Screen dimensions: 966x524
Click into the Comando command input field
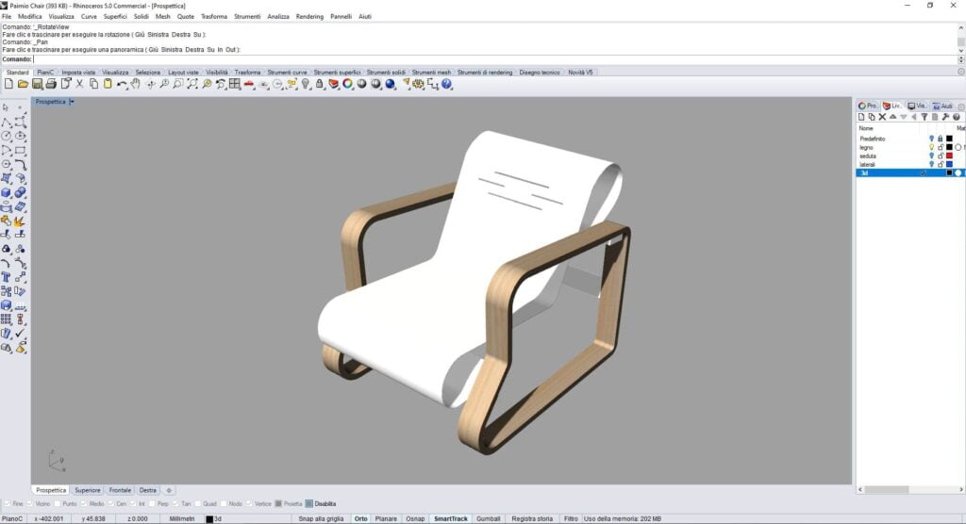[494, 59]
